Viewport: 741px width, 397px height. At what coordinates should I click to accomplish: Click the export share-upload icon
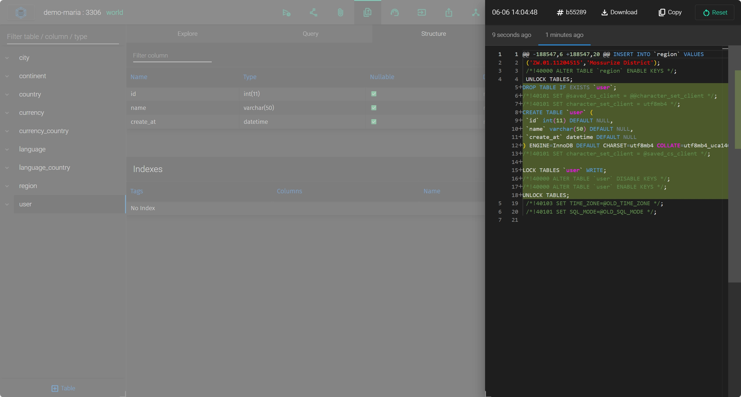coord(448,12)
